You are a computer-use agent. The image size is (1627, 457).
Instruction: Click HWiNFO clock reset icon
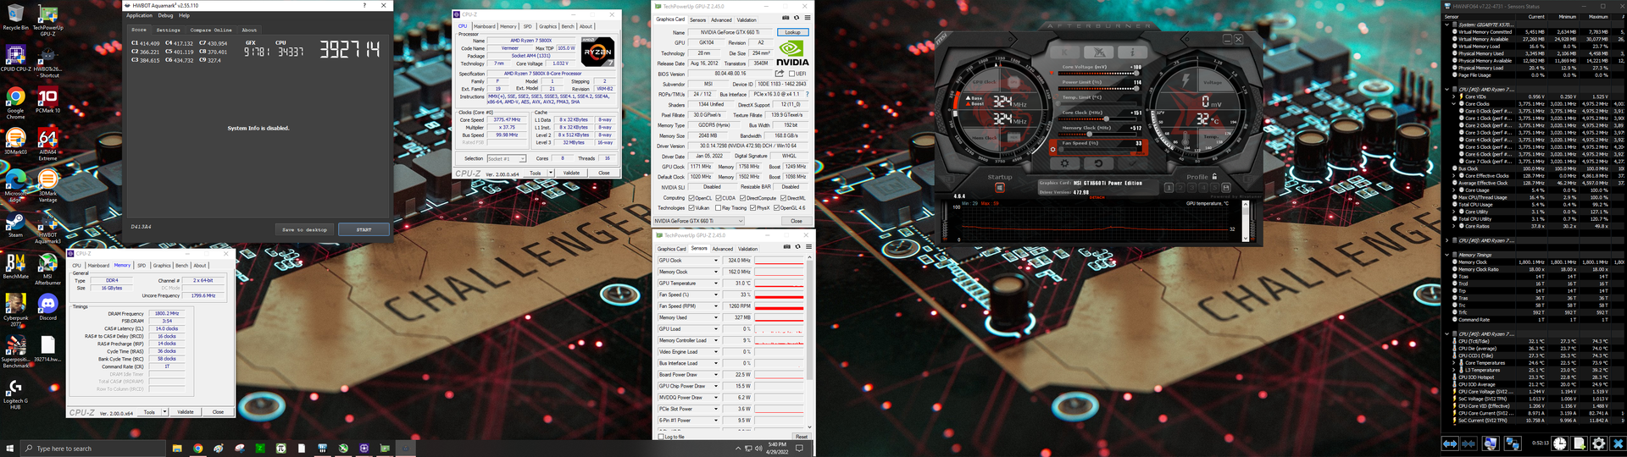pyautogui.click(x=1560, y=443)
